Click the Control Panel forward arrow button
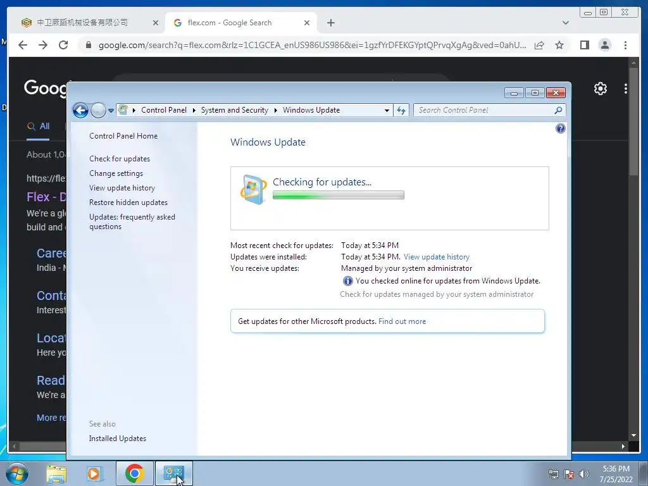 98,110
